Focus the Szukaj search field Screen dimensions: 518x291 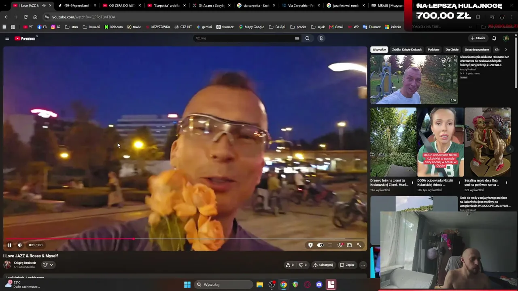coord(245,38)
